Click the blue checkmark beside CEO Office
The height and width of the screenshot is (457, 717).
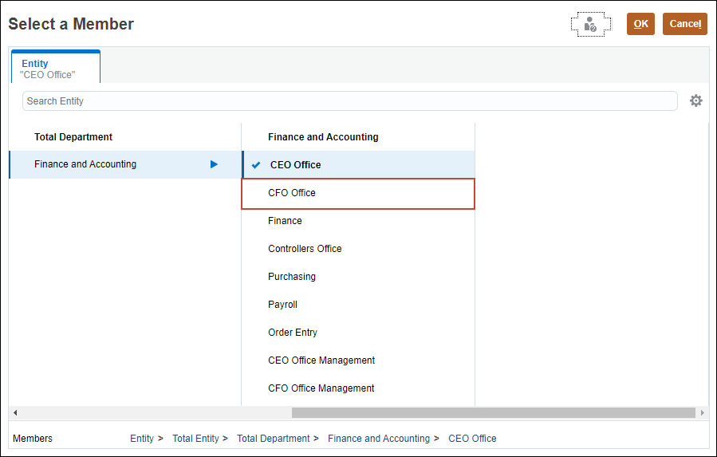[256, 165]
